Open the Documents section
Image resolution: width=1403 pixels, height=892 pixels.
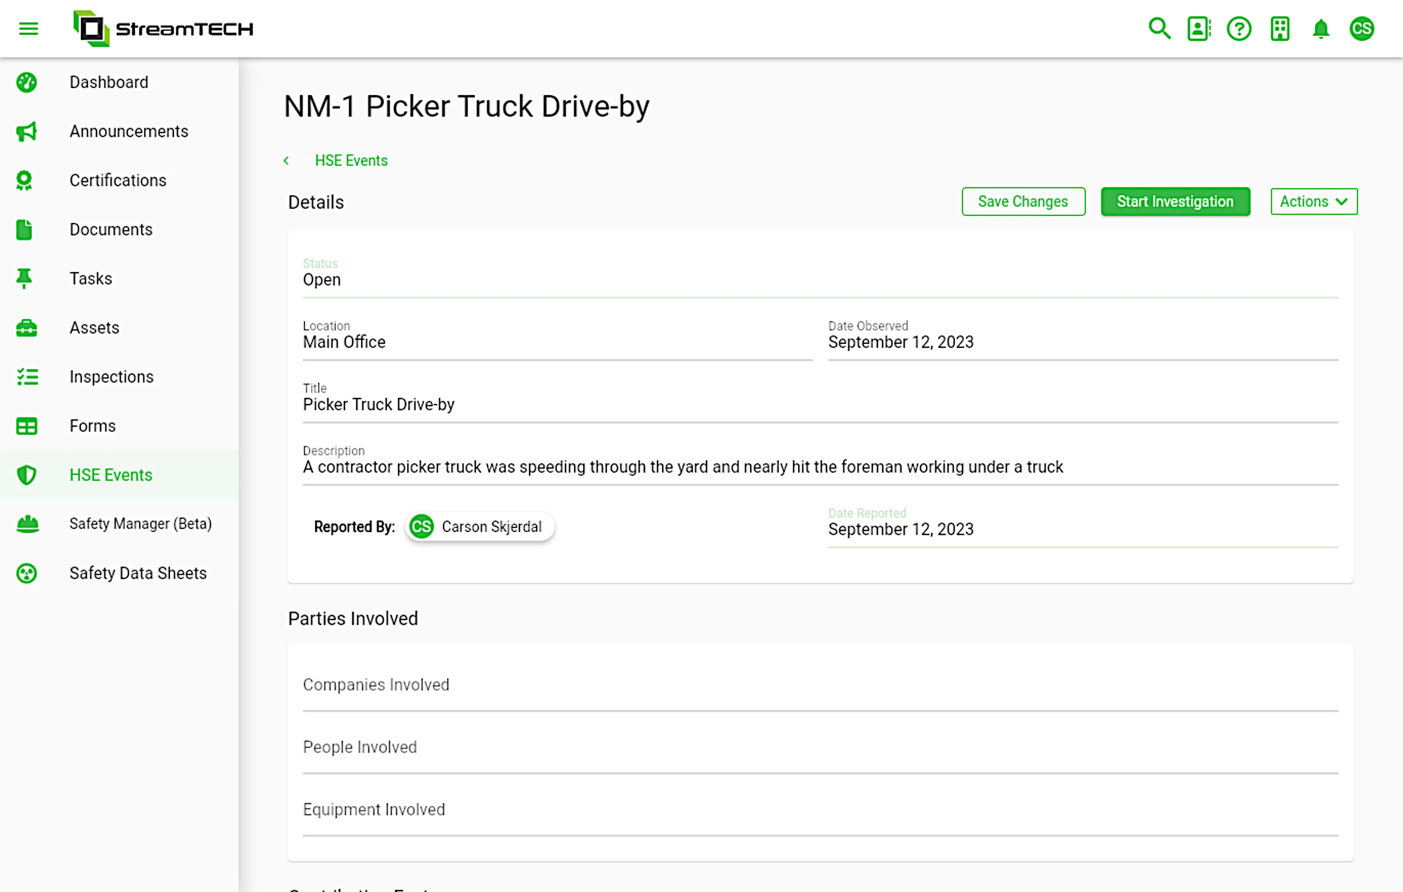pyautogui.click(x=111, y=229)
